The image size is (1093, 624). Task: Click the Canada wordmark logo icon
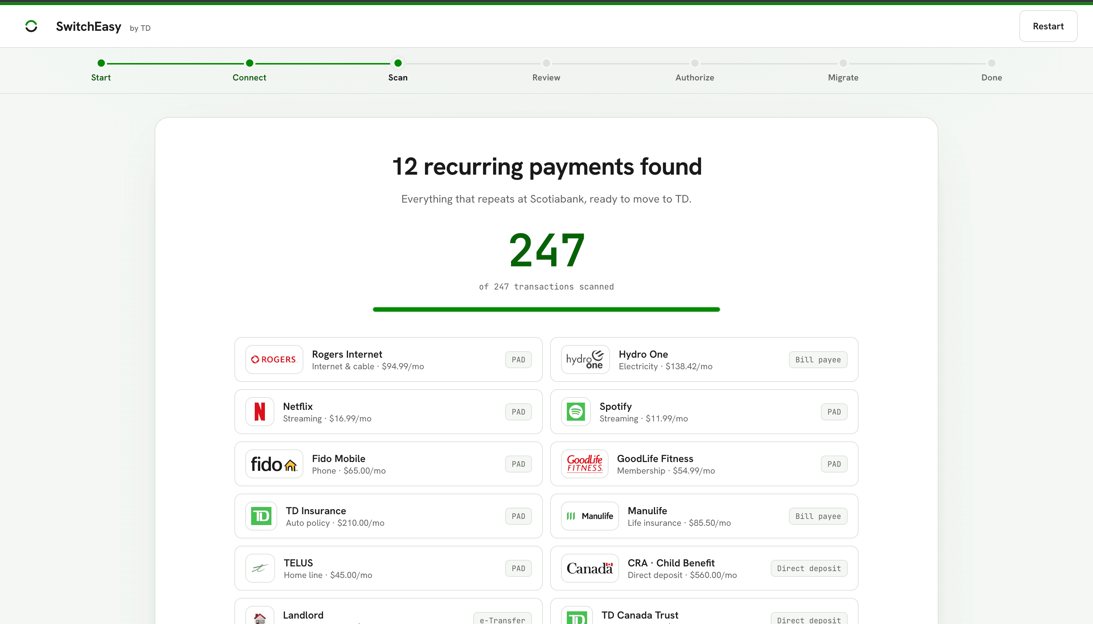590,569
